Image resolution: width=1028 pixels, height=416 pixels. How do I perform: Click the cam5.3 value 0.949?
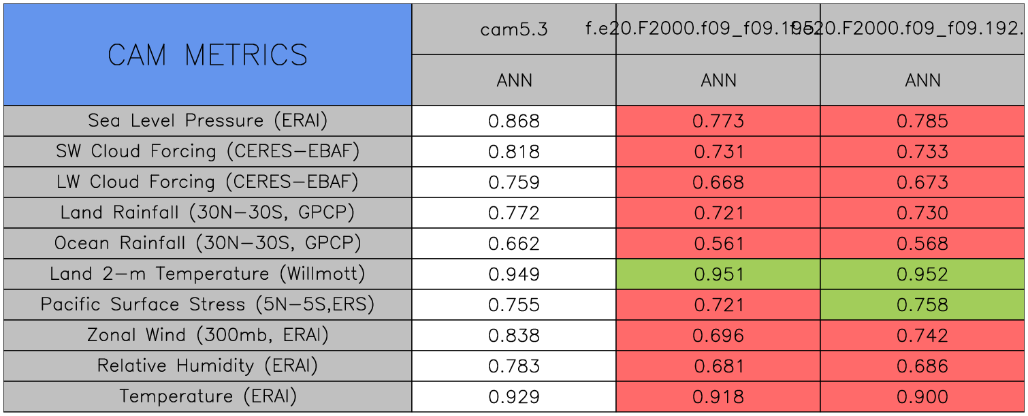(x=514, y=274)
